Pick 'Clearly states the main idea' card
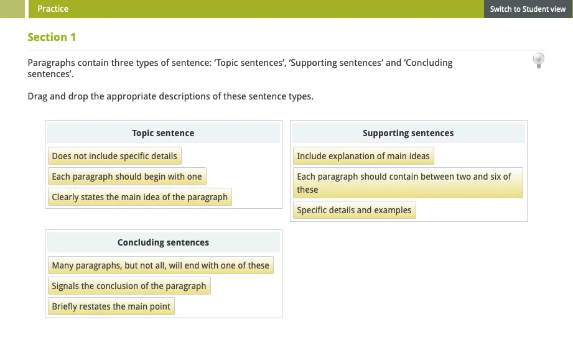 tap(140, 197)
